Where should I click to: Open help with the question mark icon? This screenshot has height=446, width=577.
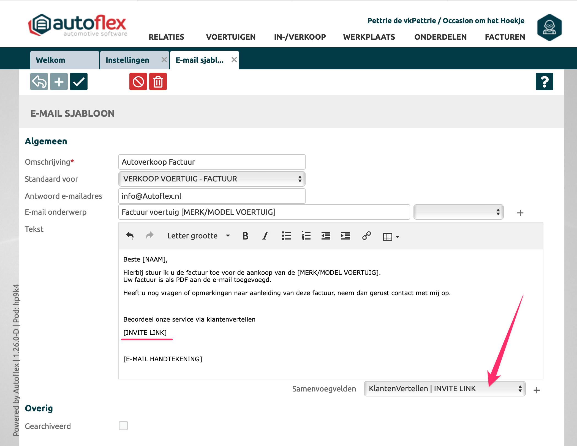click(544, 81)
